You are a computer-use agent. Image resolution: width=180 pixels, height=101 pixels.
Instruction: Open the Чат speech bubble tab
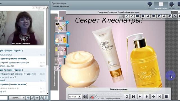point(150,6)
